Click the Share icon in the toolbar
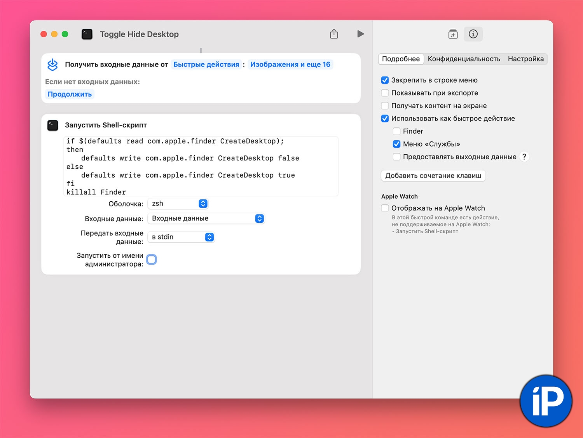This screenshot has width=583, height=438. [334, 34]
